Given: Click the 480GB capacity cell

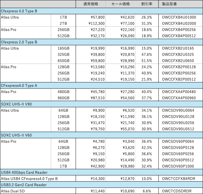Looking at the screenshot, I should point(63,92).
